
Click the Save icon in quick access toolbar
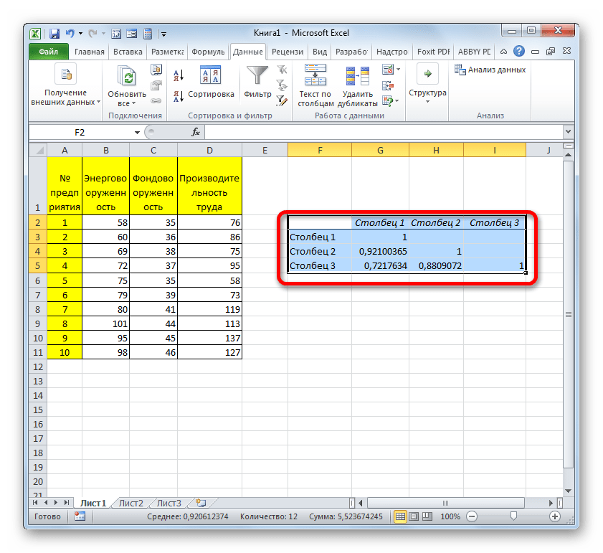tap(54, 34)
